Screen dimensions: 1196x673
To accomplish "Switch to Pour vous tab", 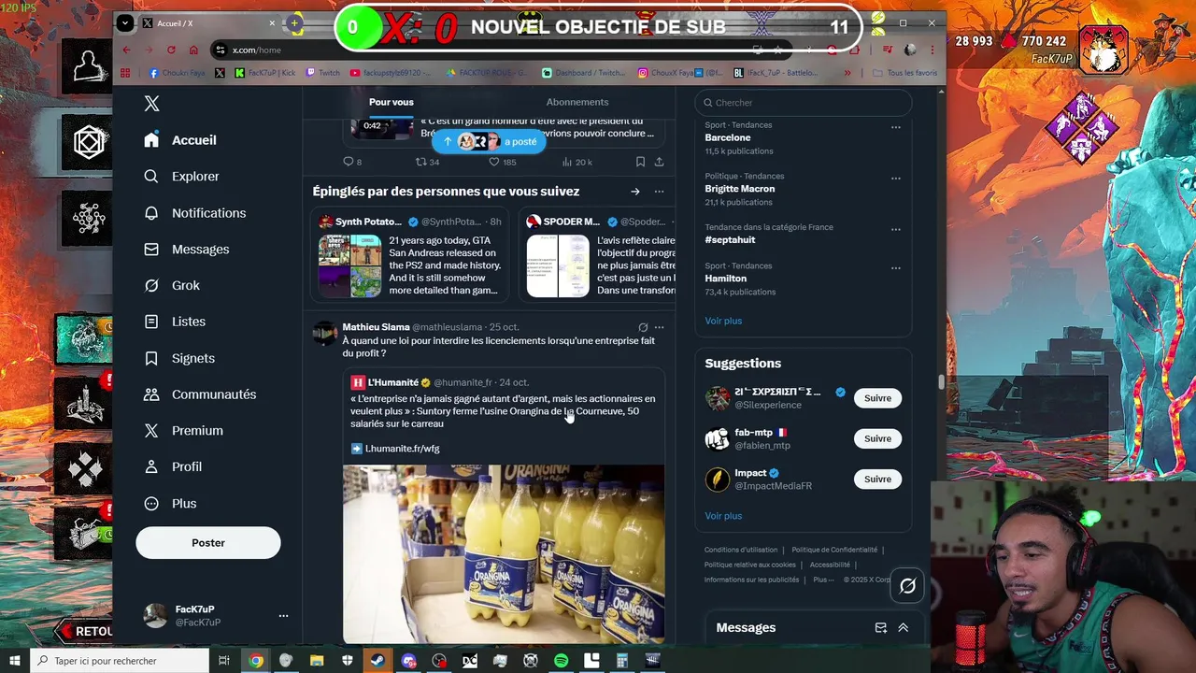I will click(391, 102).
